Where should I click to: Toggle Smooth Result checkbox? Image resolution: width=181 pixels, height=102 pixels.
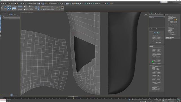(169, 16)
